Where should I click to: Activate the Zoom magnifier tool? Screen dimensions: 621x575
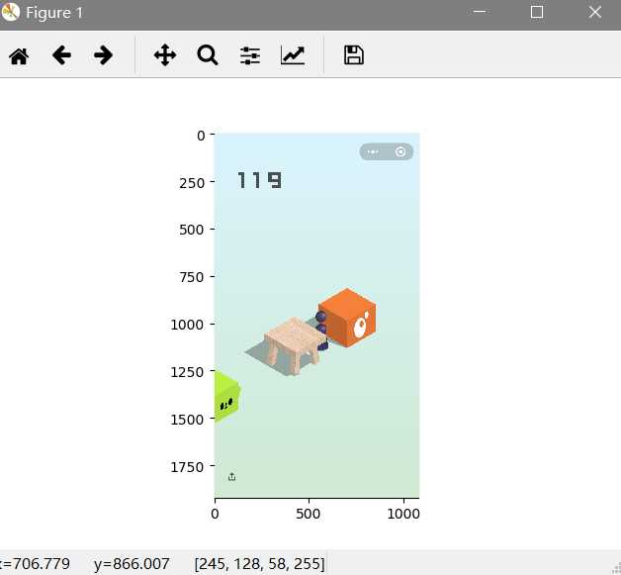coord(208,55)
